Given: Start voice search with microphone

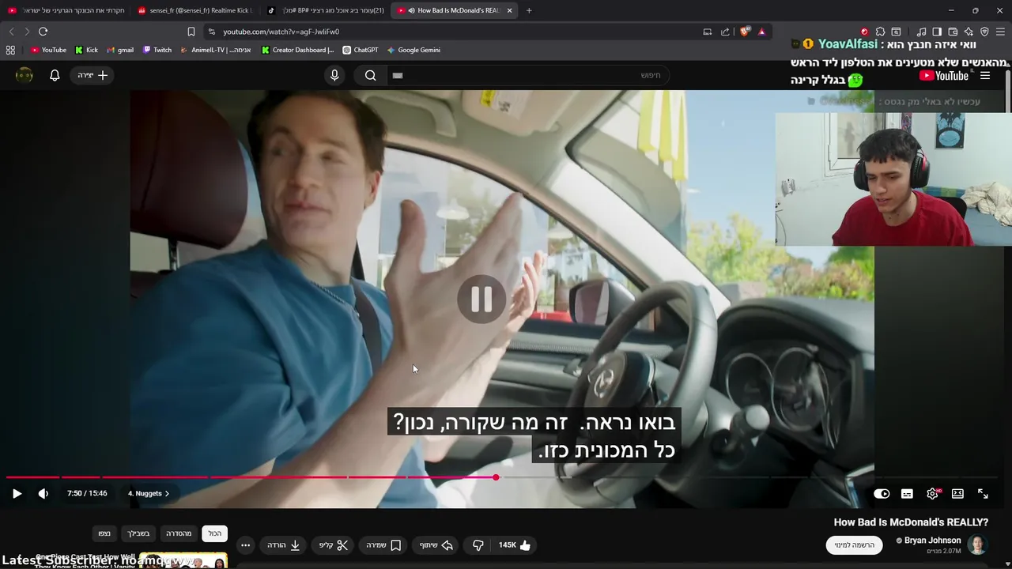Looking at the screenshot, I should pos(334,75).
